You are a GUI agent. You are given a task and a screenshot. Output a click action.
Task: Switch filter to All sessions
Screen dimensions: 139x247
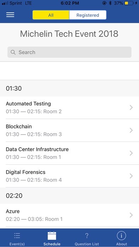[51, 15]
